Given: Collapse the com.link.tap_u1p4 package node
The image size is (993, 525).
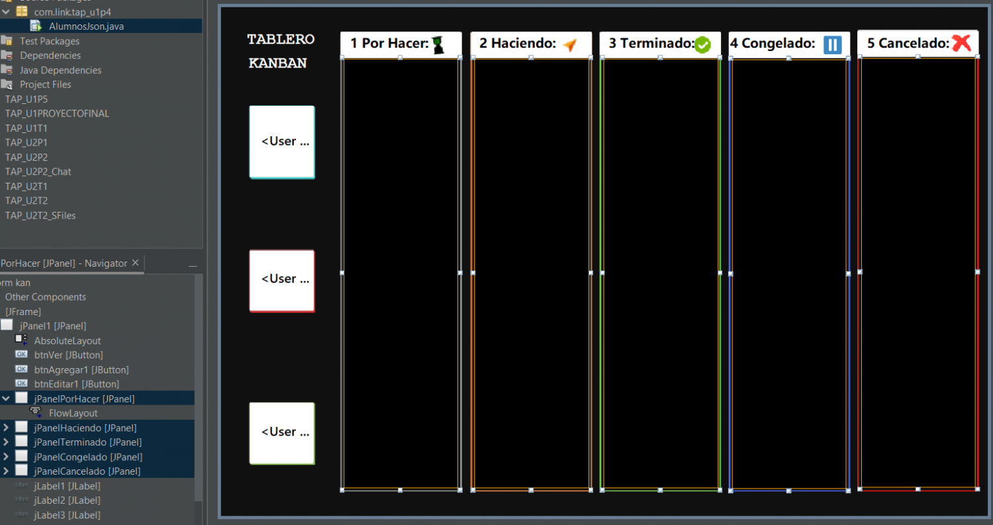Looking at the screenshot, I should point(6,12).
